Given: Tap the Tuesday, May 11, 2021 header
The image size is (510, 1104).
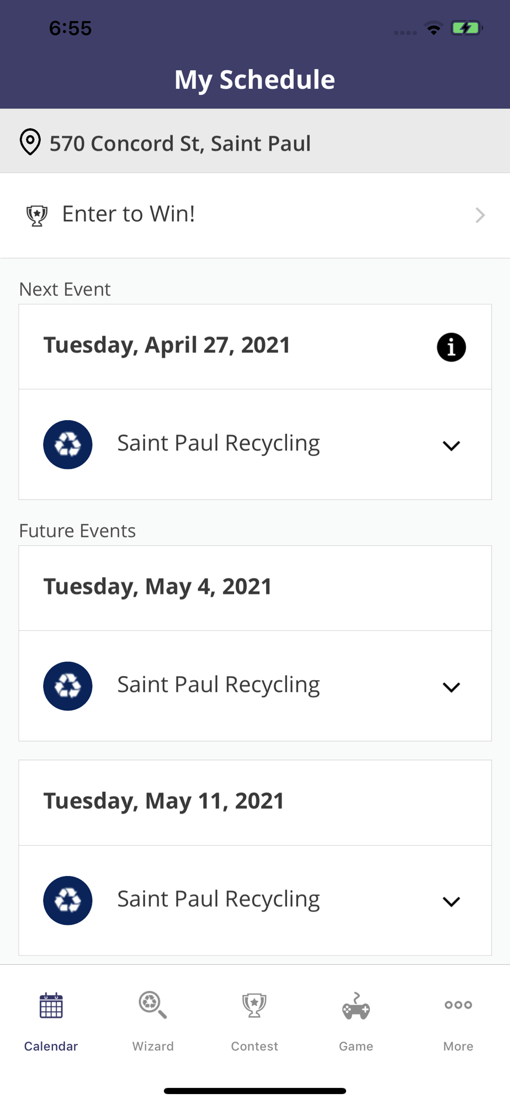Looking at the screenshot, I should coord(164,801).
